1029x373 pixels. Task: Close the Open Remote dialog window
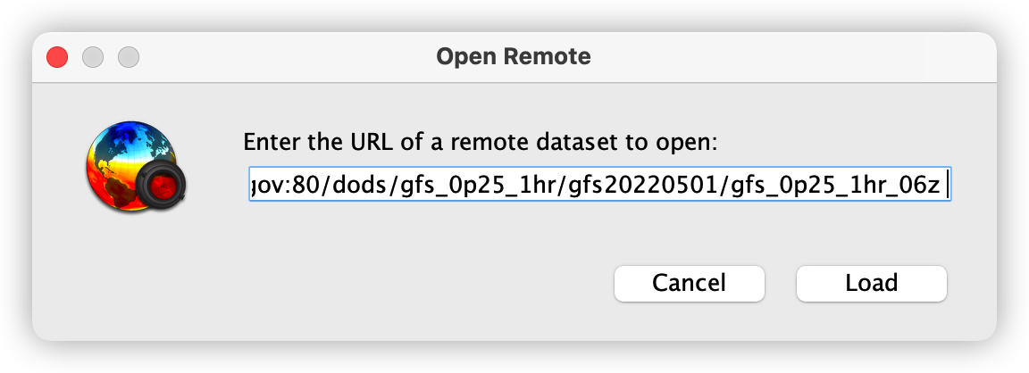pyautogui.click(x=57, y=57)
